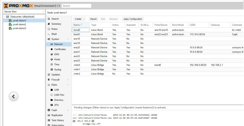Click the Notes sticky note icon
This screenshot has width=244, height=126.
point(49,29)
